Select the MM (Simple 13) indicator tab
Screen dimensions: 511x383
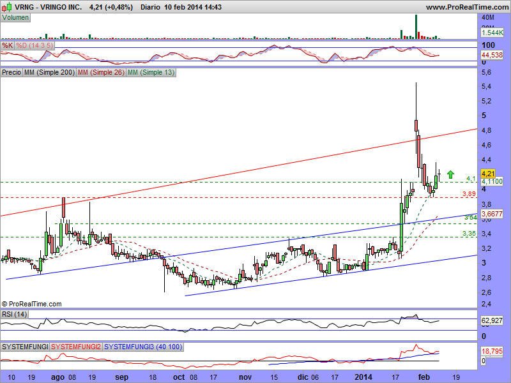[151, 73]
